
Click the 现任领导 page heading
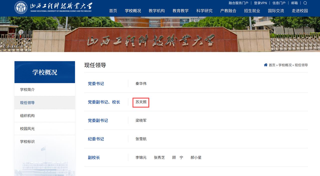(95, 65)
